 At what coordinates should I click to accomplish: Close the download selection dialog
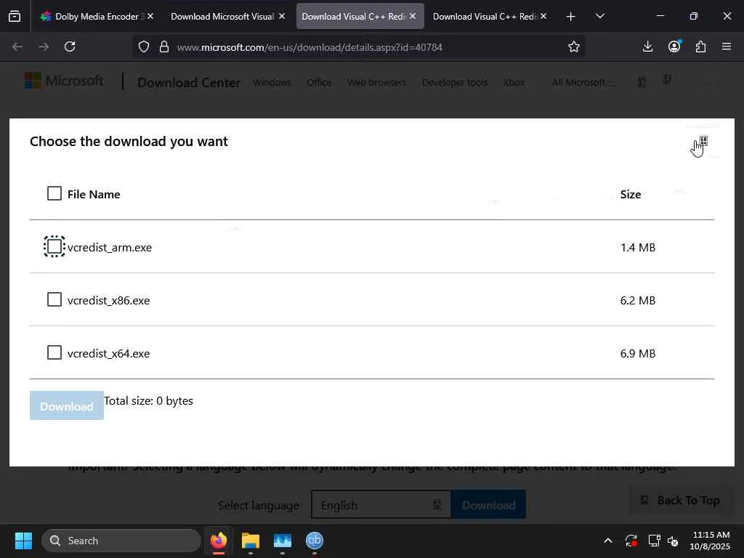[703, 141]
